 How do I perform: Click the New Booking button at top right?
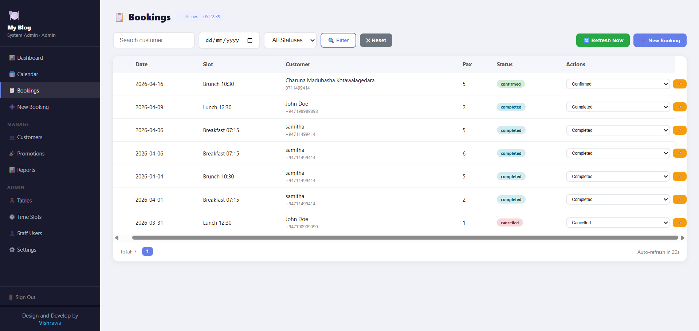pyautogui.click(x=660, y=40)
